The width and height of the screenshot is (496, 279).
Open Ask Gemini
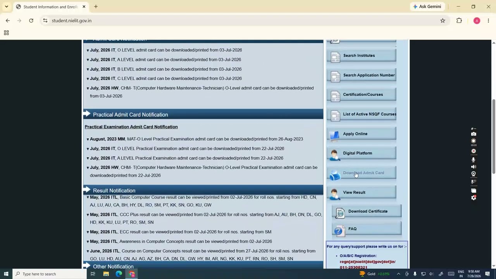pos(427,7)
